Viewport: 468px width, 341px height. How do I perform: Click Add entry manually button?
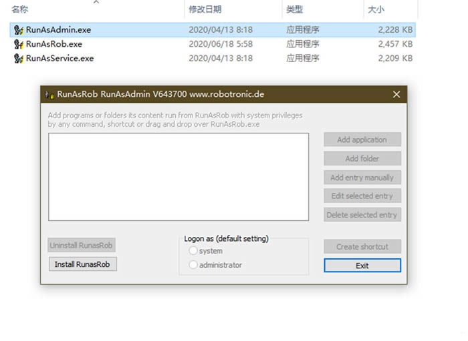(362, 178)
